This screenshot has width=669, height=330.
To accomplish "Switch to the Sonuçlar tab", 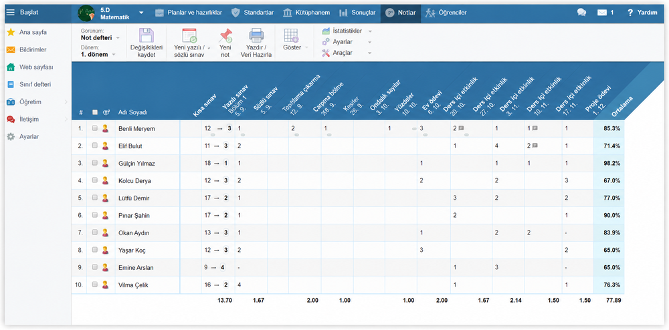I will pyautogui.click(x=357, y=12).
